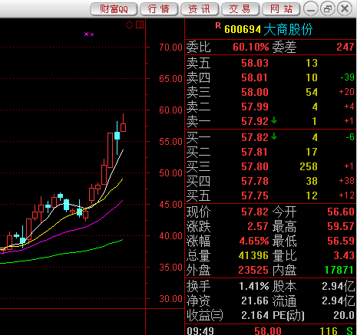Select the 600694 stock code
The width and height of the screenshot is (357, 335).
[x=243, y=30]
